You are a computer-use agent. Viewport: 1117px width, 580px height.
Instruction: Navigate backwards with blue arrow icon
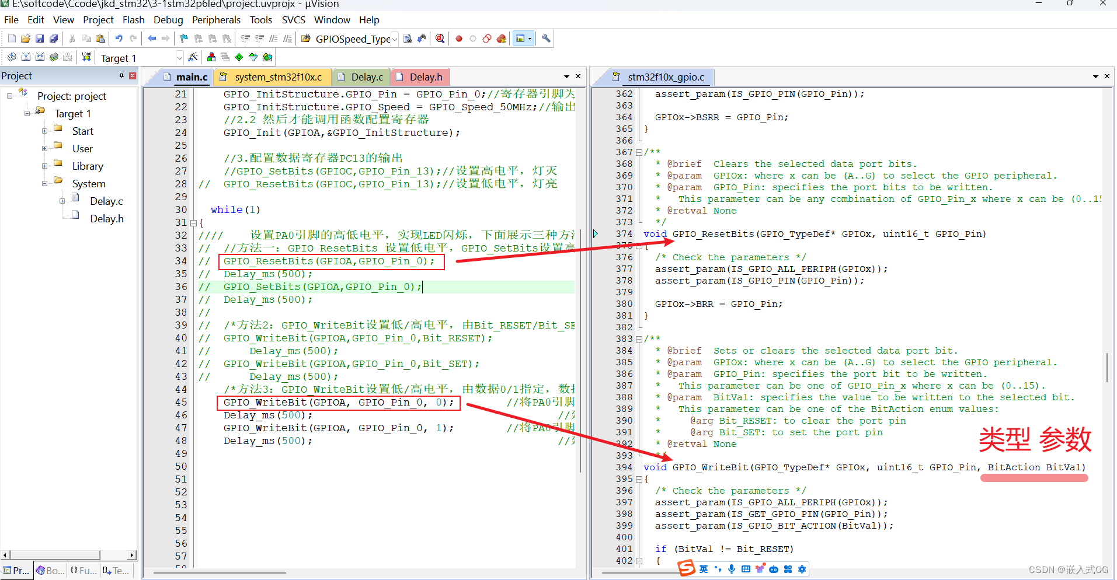click(152, 39)
